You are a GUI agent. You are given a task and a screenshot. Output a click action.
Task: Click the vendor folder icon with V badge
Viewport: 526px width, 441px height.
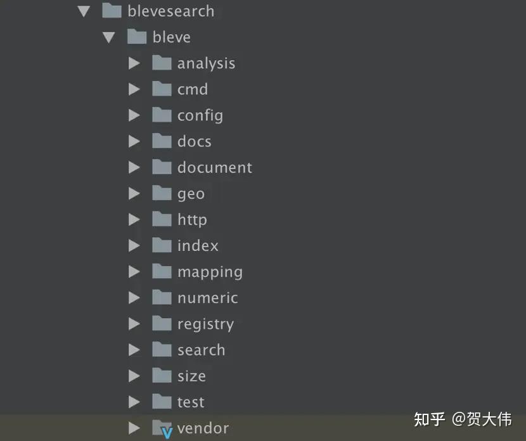162,428
